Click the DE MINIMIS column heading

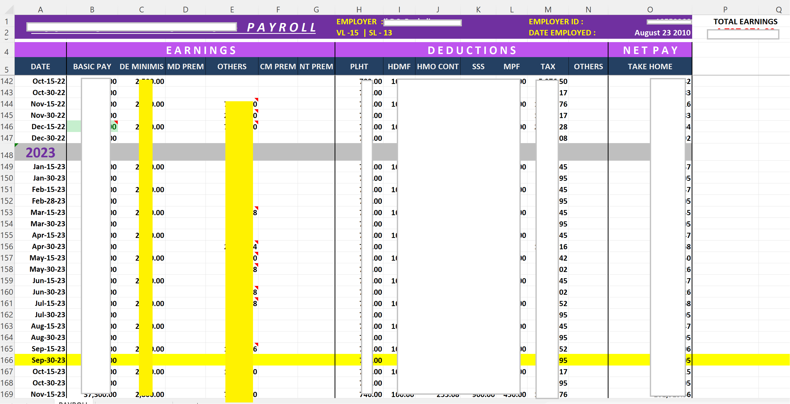coord(141,67)
